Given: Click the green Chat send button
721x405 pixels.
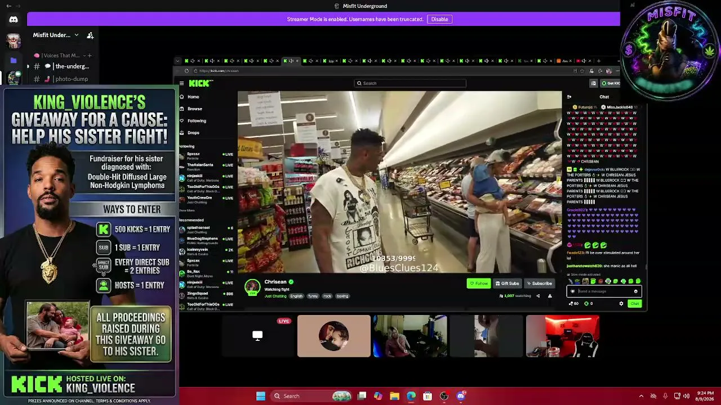Looking at the screenshot, I should [635, 304].
